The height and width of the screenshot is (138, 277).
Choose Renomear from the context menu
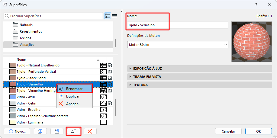pyautogui.click(x=74, y=89)
